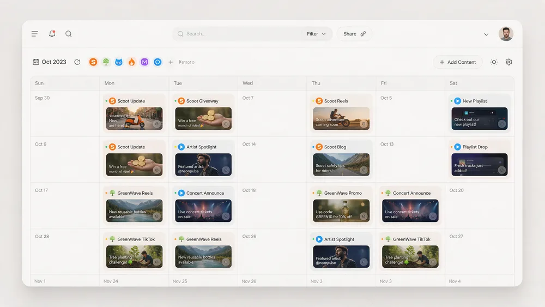Open the user profile avatar
The width and height of the screenshot is (545, 307).
point(506,34)
